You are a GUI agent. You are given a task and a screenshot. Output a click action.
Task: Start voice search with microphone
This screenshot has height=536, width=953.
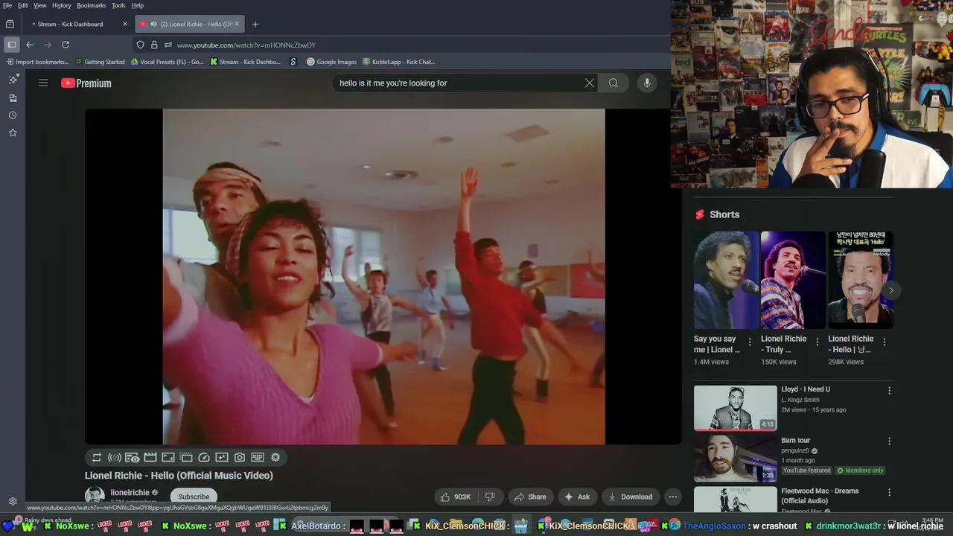pyautogui.click(x=647, y=83)
